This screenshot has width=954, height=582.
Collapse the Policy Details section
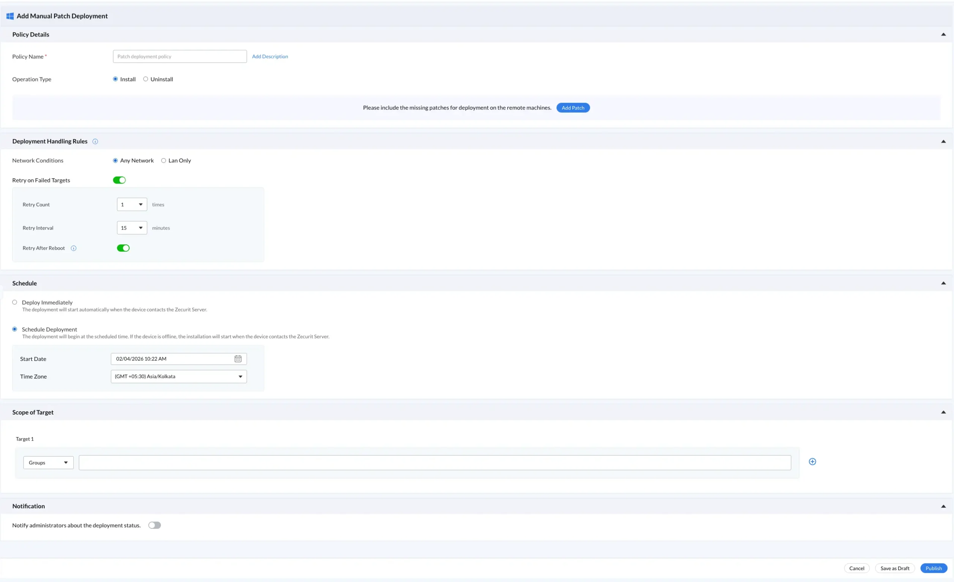943,34
